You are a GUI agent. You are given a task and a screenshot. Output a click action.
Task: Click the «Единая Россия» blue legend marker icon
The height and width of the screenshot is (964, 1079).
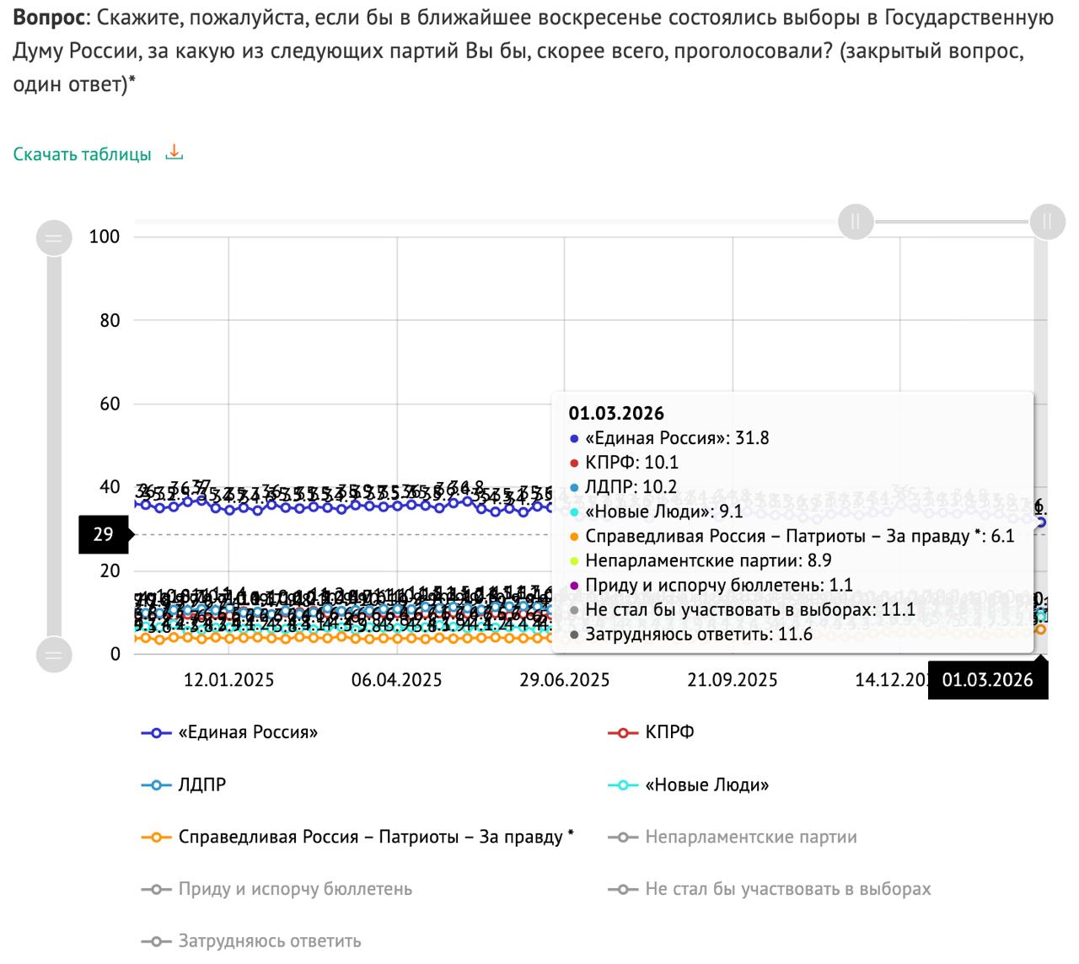point(157,733)
